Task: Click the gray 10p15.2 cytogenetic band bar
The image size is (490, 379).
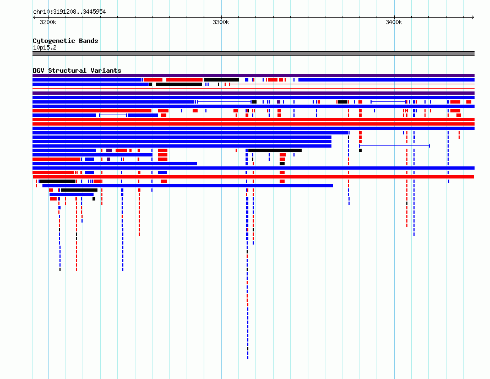Action: [x=253, y=53]
